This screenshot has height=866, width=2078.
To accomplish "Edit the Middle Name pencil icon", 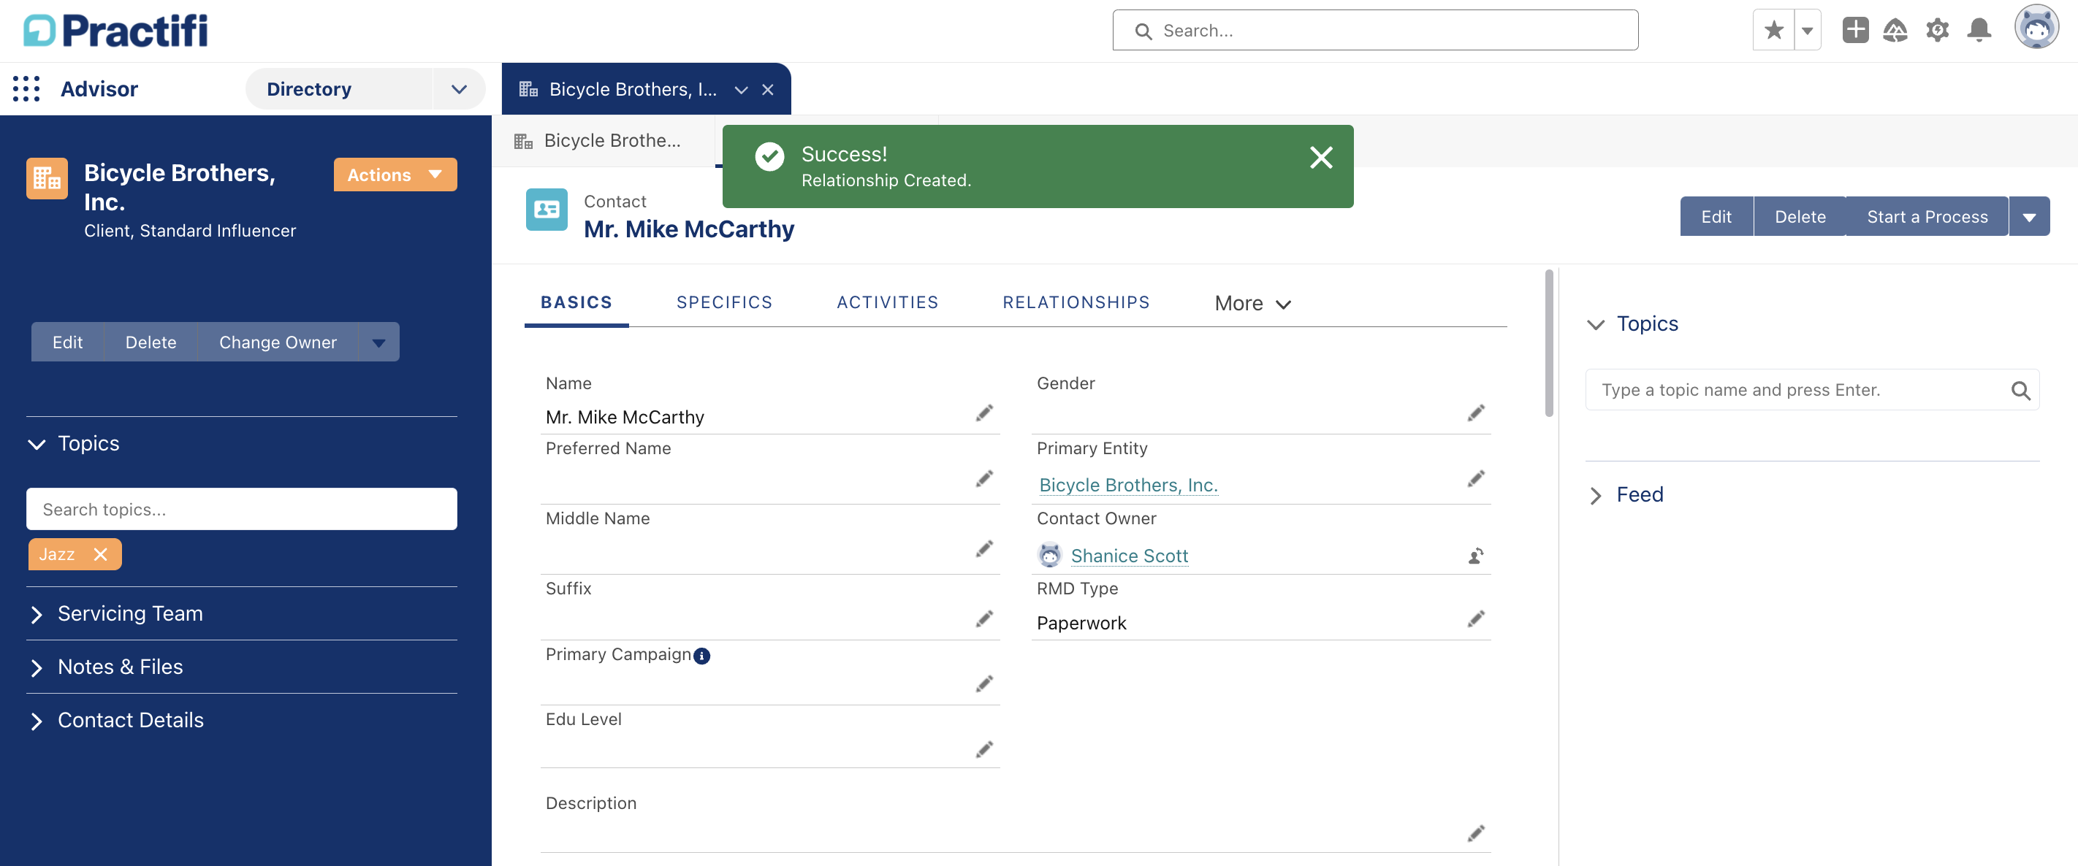I will coord(984,549).
